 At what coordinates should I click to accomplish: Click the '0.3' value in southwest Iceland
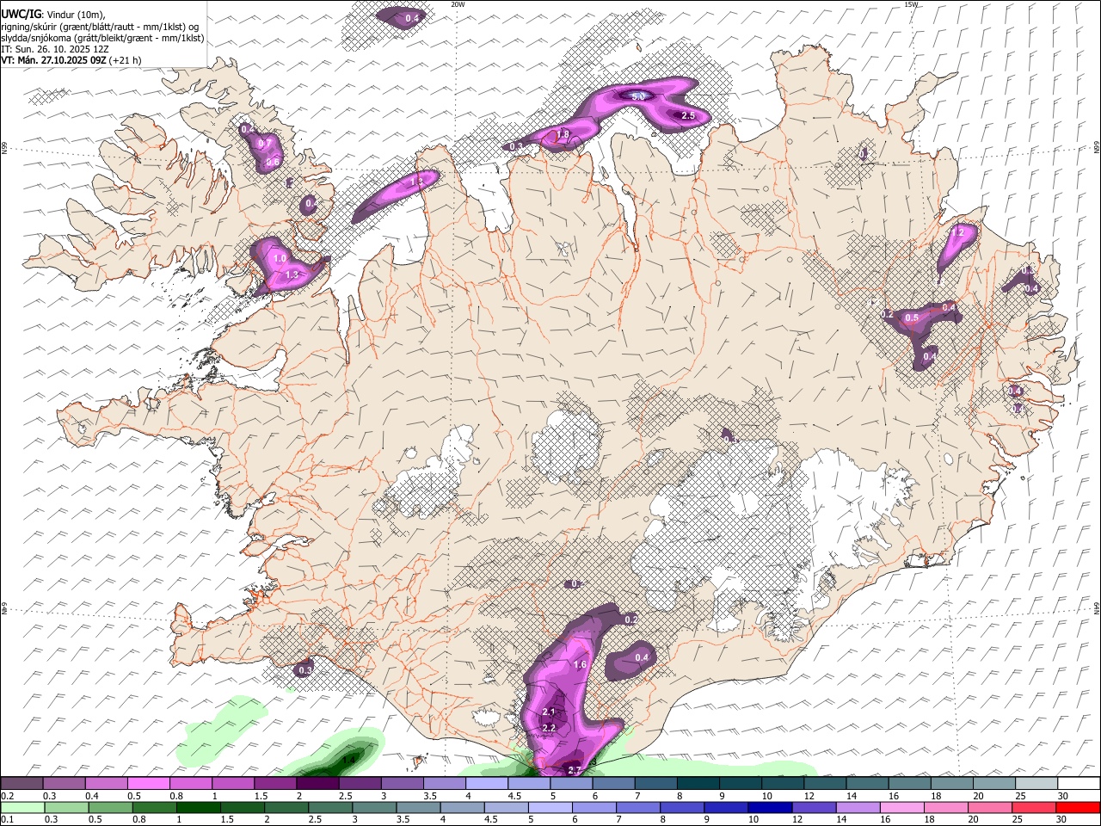point(305,670)
